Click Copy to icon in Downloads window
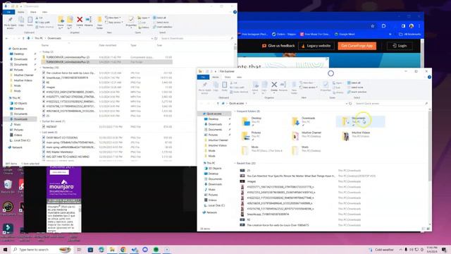This screenshot has width=451, height=254. (70, 20)
